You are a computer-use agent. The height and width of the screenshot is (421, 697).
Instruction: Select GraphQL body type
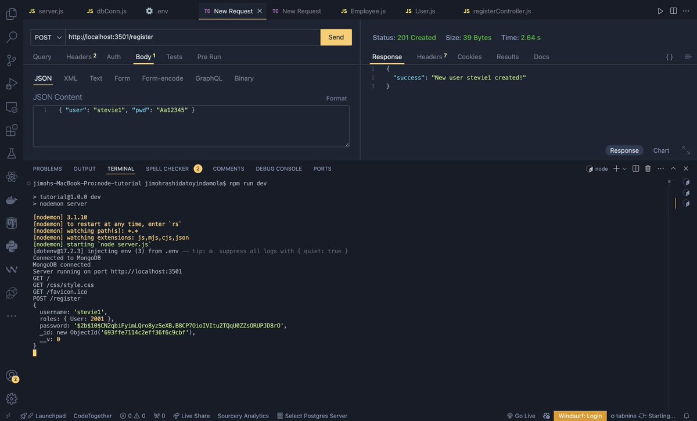[x=209, y=78]
